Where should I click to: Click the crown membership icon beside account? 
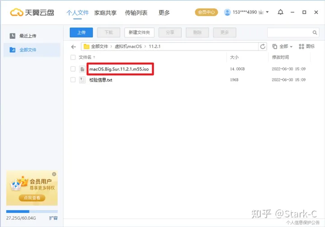261,12
